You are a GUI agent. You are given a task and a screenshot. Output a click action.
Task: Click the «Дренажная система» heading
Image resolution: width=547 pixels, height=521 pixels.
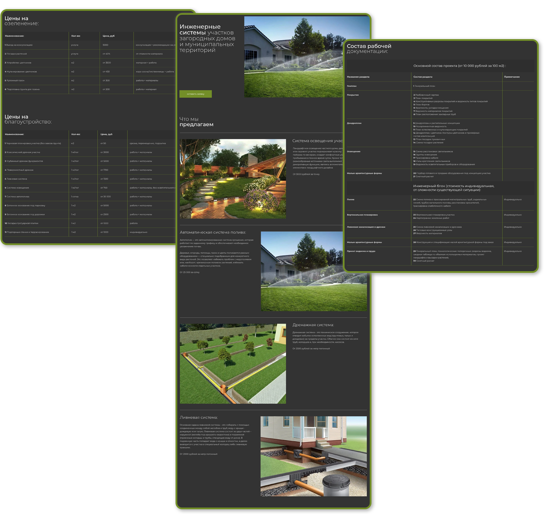313,325
